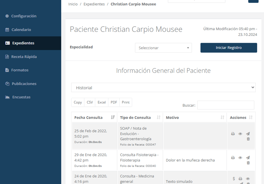Select Expedientes in the sidebar
The image size is (264, 184).
[x=31, y=43]
